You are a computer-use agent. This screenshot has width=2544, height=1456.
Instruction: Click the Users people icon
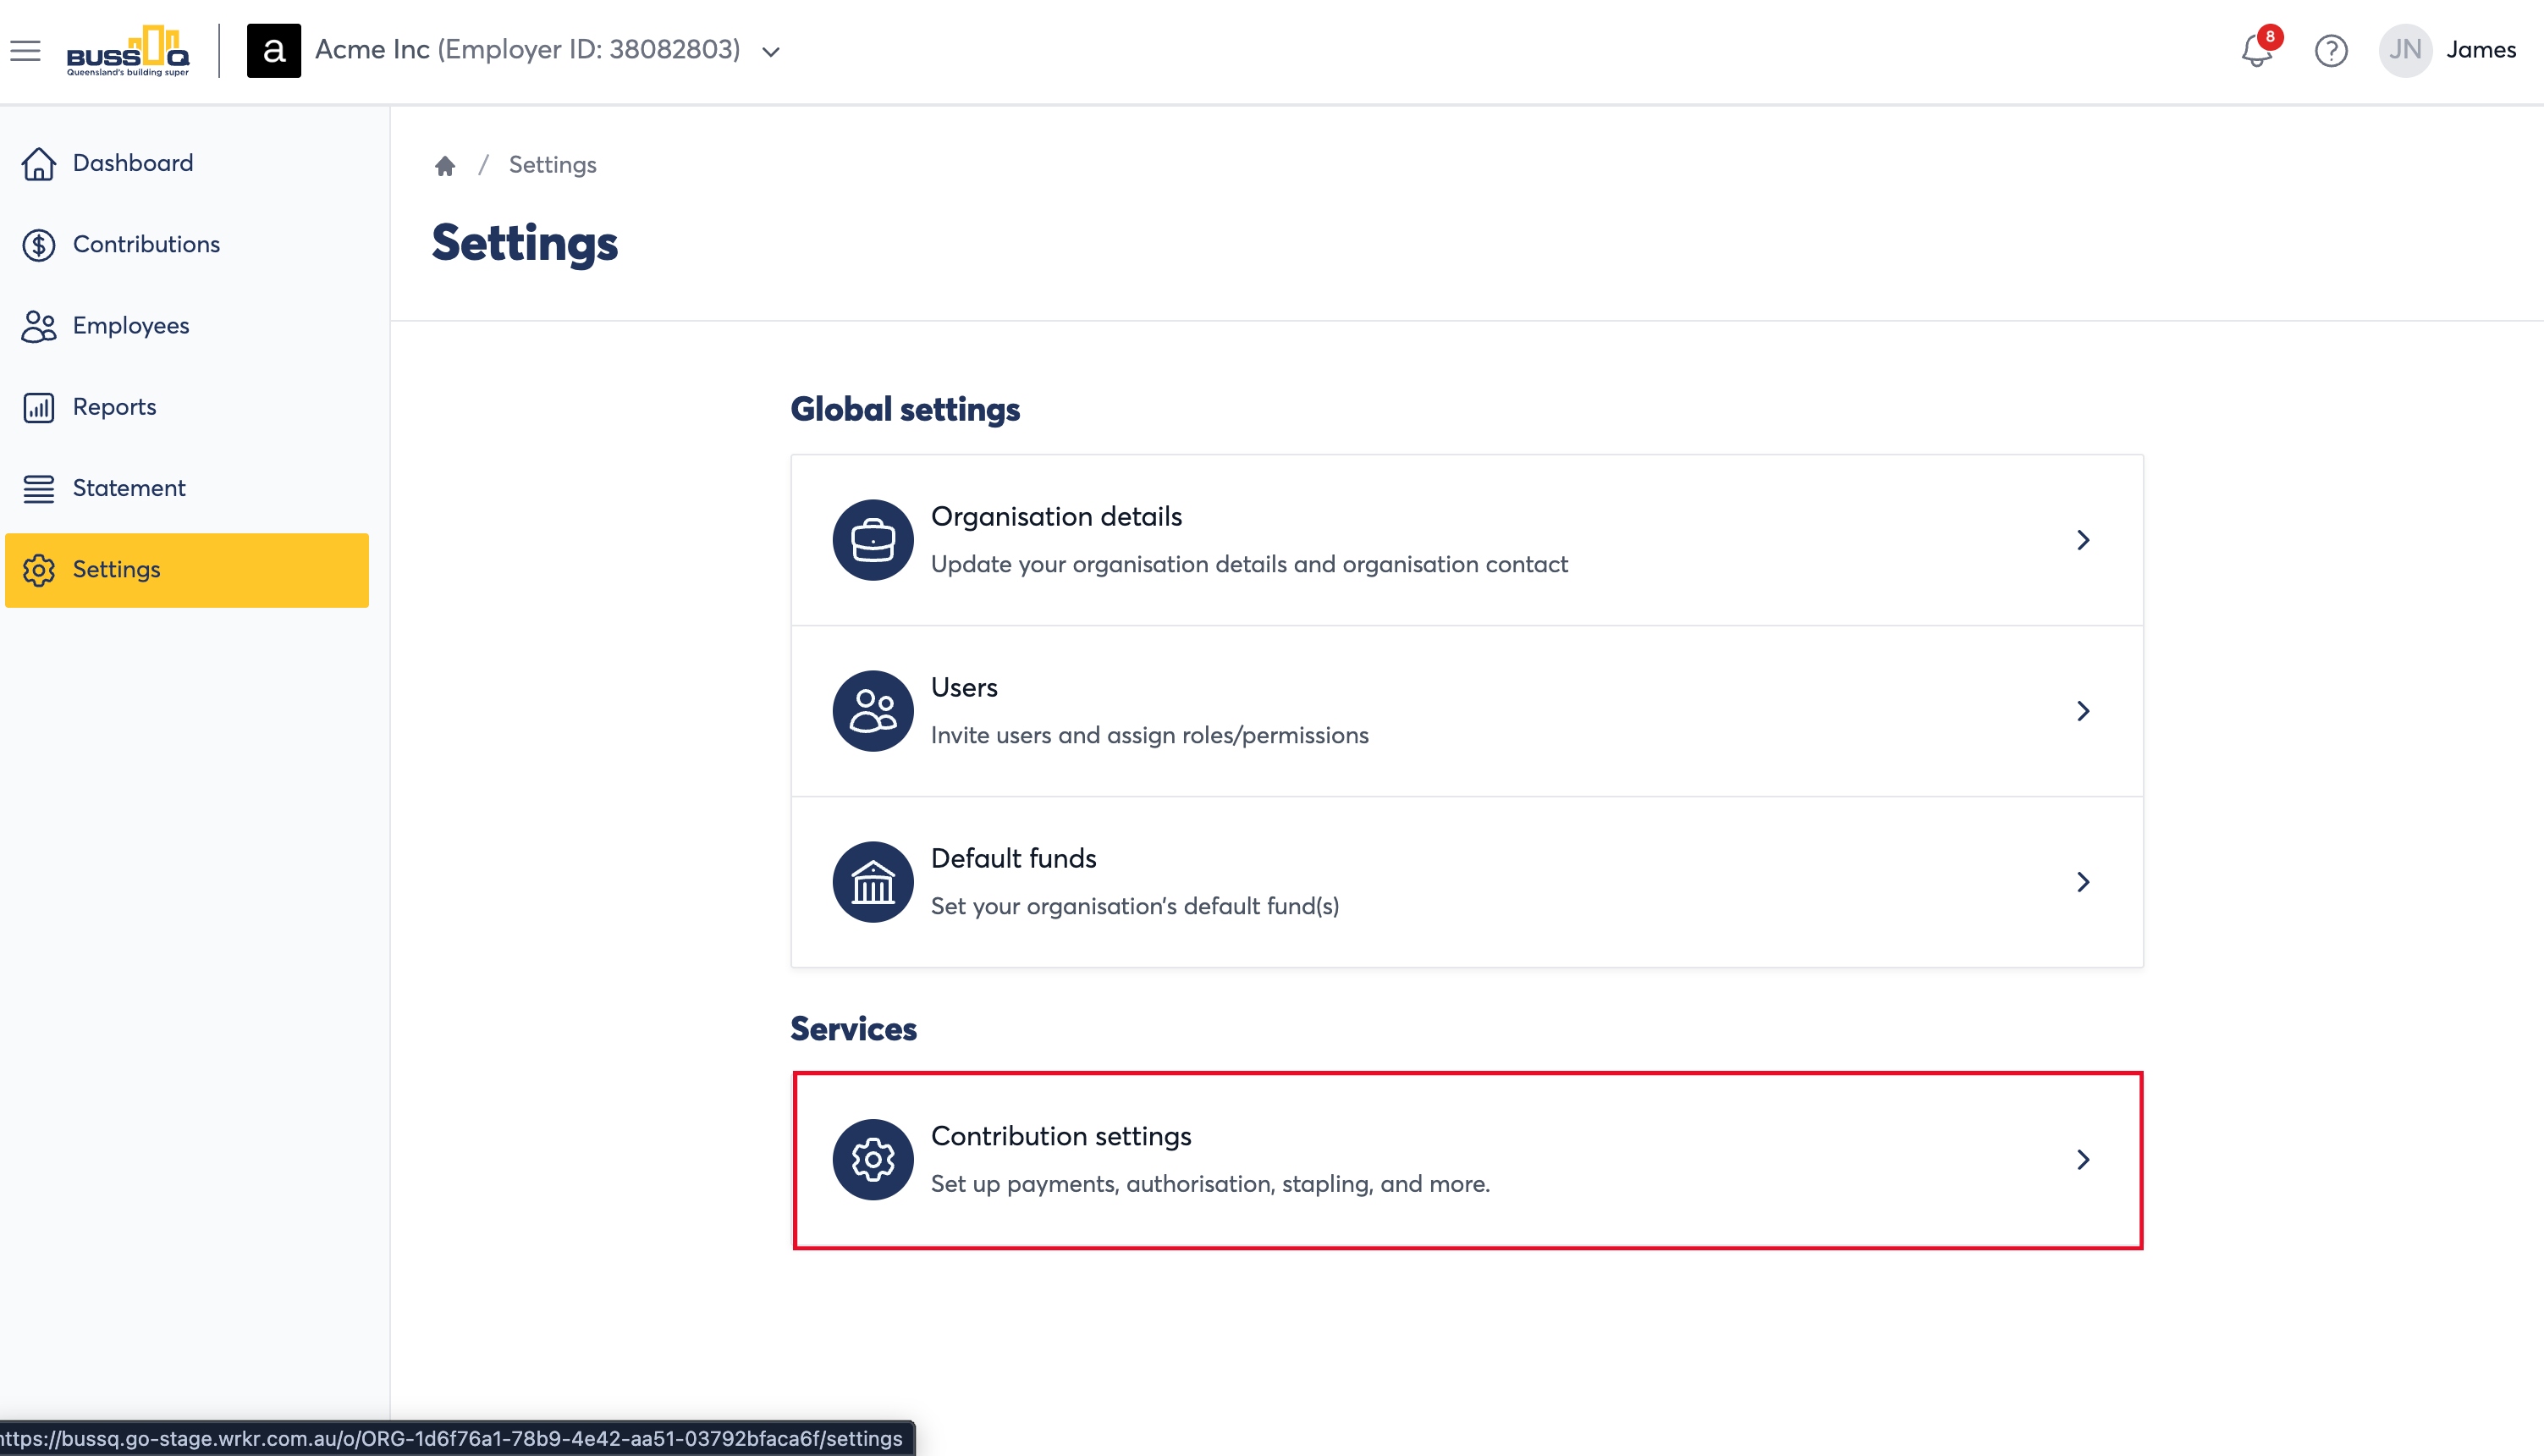[x=873, y=711]
